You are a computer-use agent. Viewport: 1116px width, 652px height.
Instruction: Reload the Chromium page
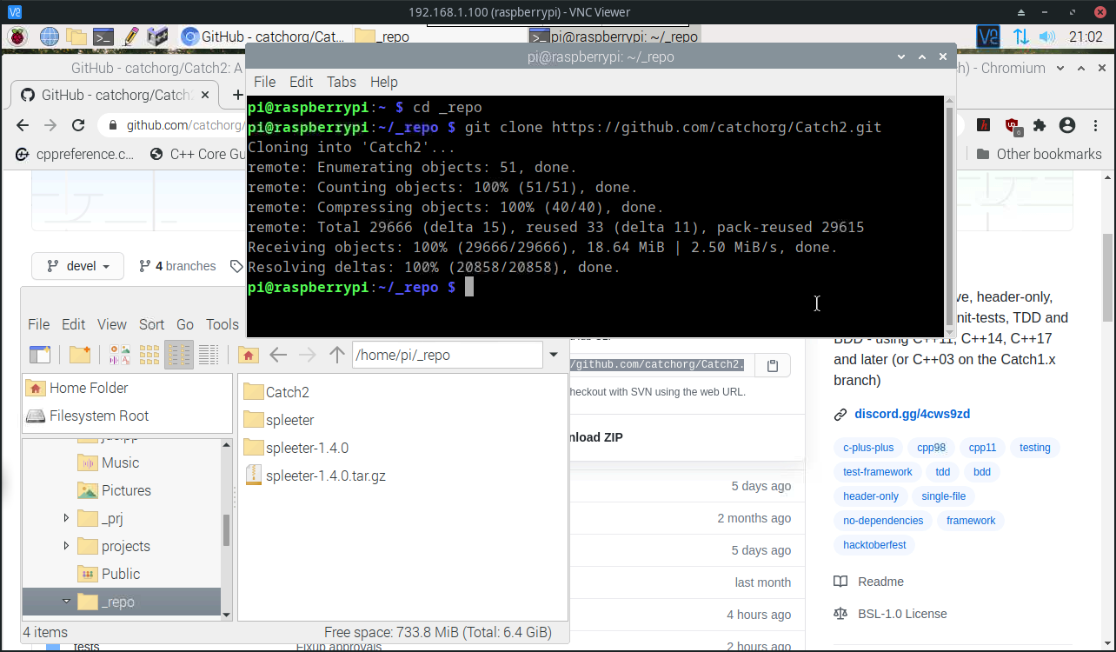coord(78,125)
